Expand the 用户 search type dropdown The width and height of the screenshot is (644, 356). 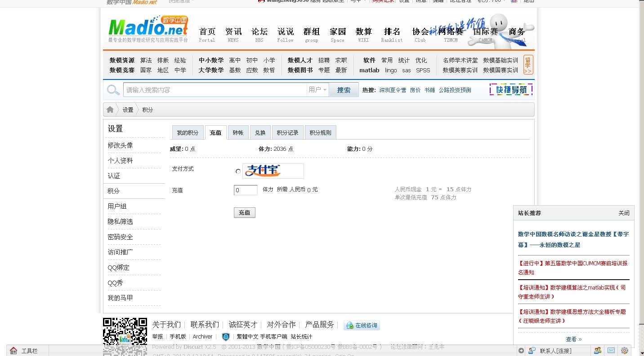click(318, 90)
